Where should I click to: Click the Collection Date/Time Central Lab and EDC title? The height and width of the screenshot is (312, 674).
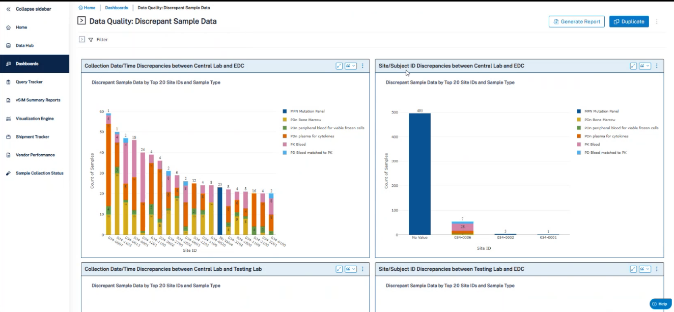point(164,66)
